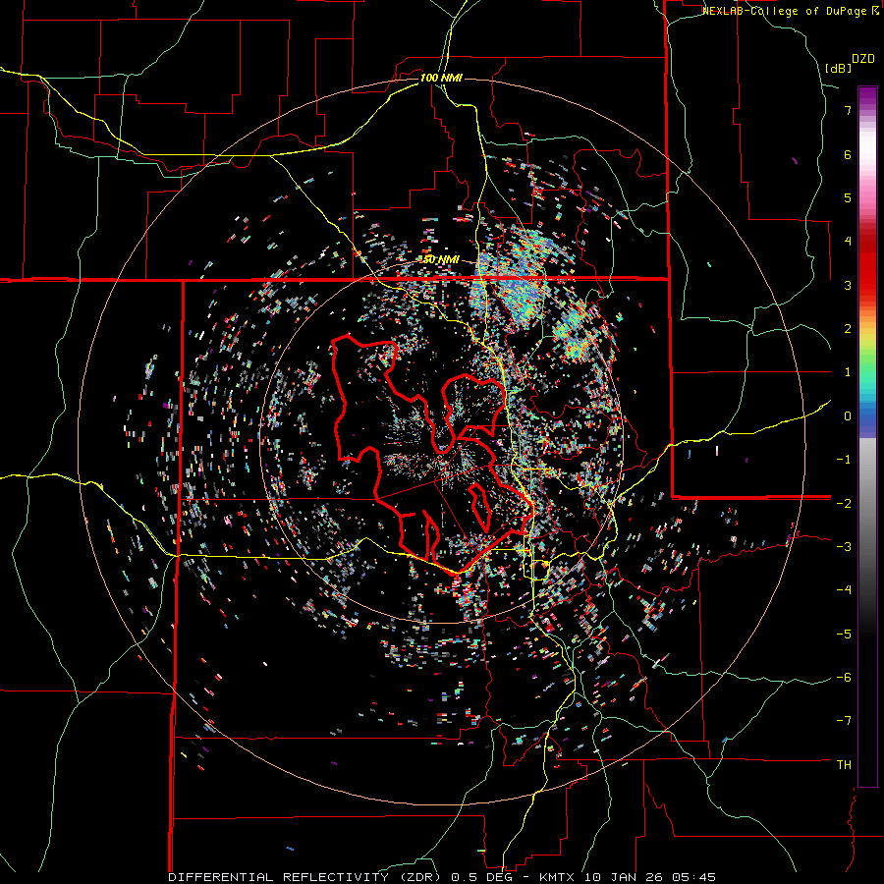Click the NEXLAB-College of DuPage watermark text
884x884 pixels.
pyautogui.click(x=786, y=11)
